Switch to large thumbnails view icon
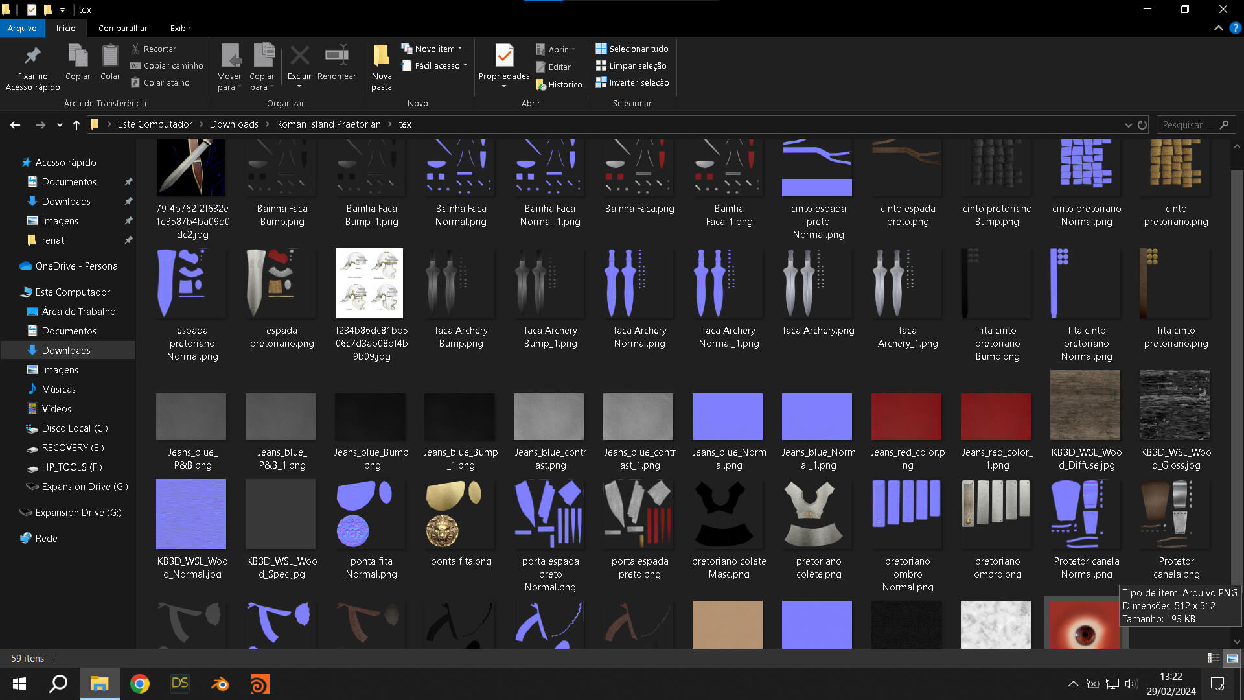The height and width of the screenshot is (700, 1244). point(1232,658)
